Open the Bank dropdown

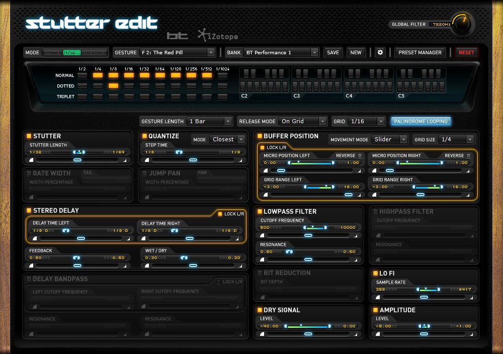pyautogui.click(x=281, y=52)
